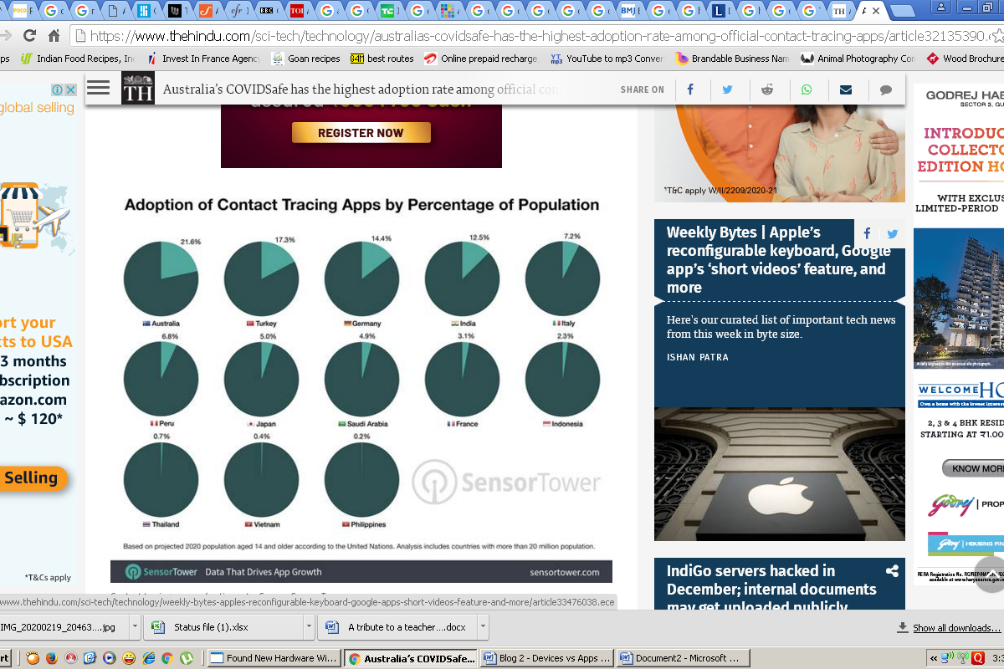Open Goan recipes bookmark

click(306, 59)
